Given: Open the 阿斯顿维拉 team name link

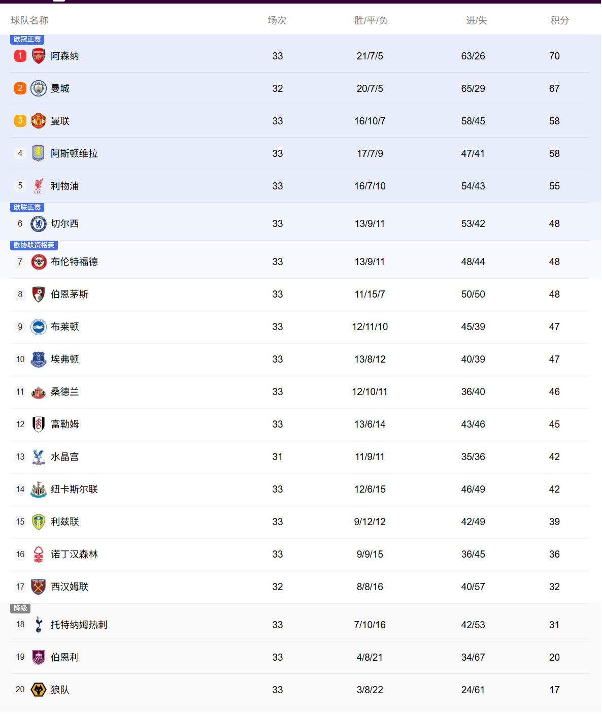Looking at the screenshot, I should [x=74, y=153].
